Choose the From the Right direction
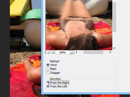Image resolution: width=130 pixels, height=97 pixels. tap(48, 83)
